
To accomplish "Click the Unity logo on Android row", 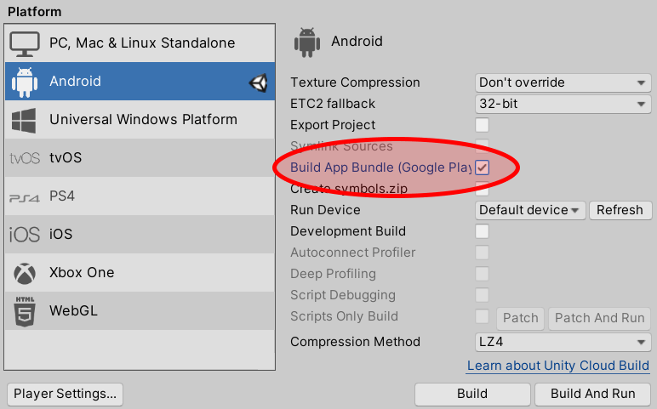I will coord(258,82).
